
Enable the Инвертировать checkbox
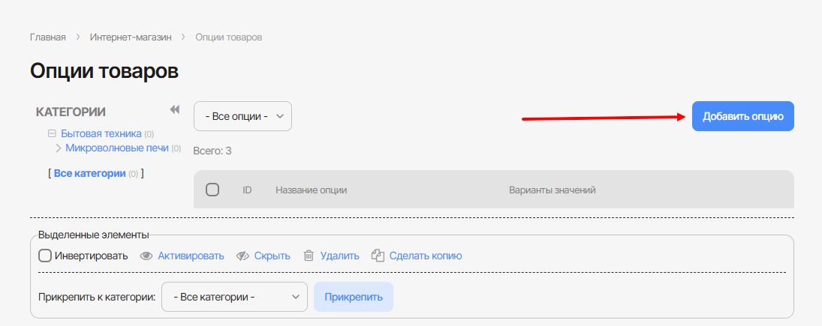[x=45, y=256]
